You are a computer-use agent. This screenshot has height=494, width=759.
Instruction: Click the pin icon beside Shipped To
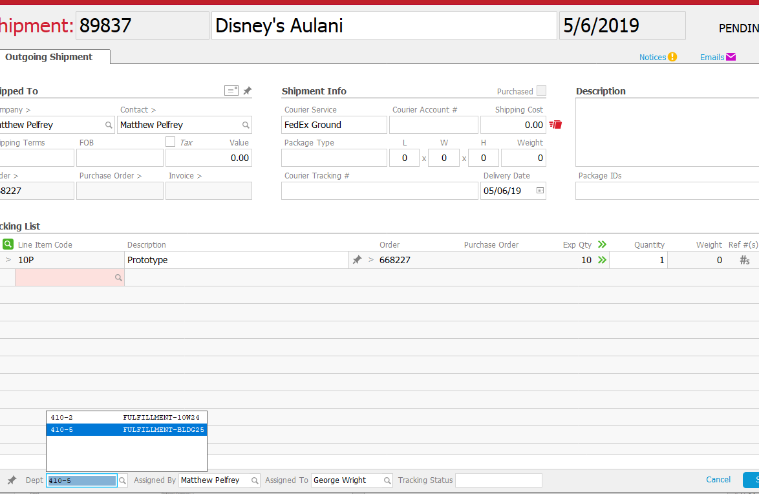pos(248,91)
